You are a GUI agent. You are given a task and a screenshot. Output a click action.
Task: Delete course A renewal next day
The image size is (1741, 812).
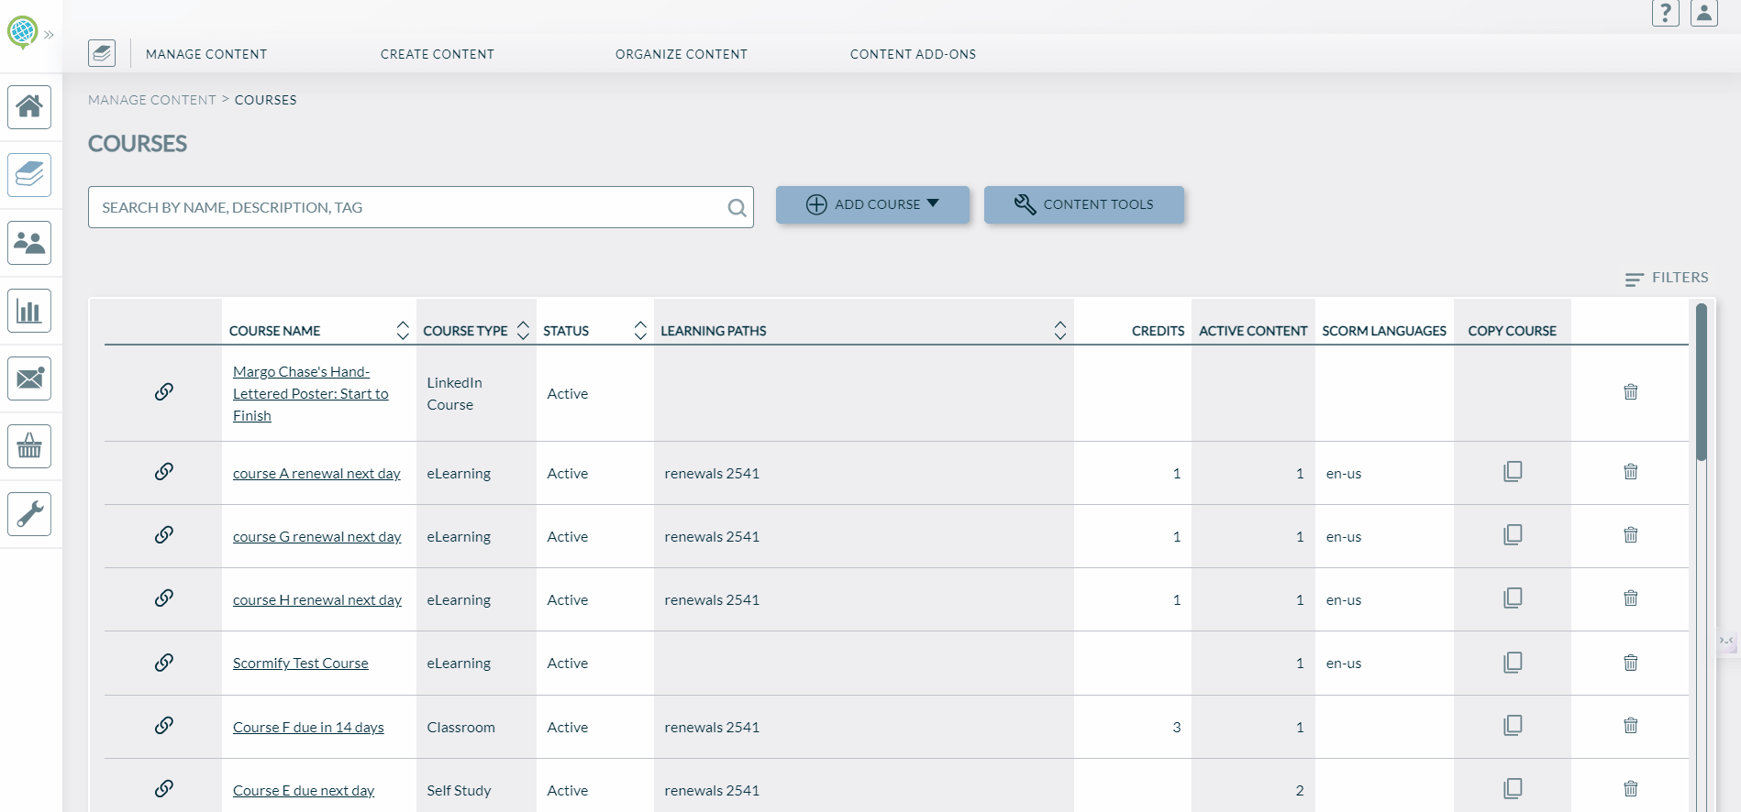tap(1631, 472)
